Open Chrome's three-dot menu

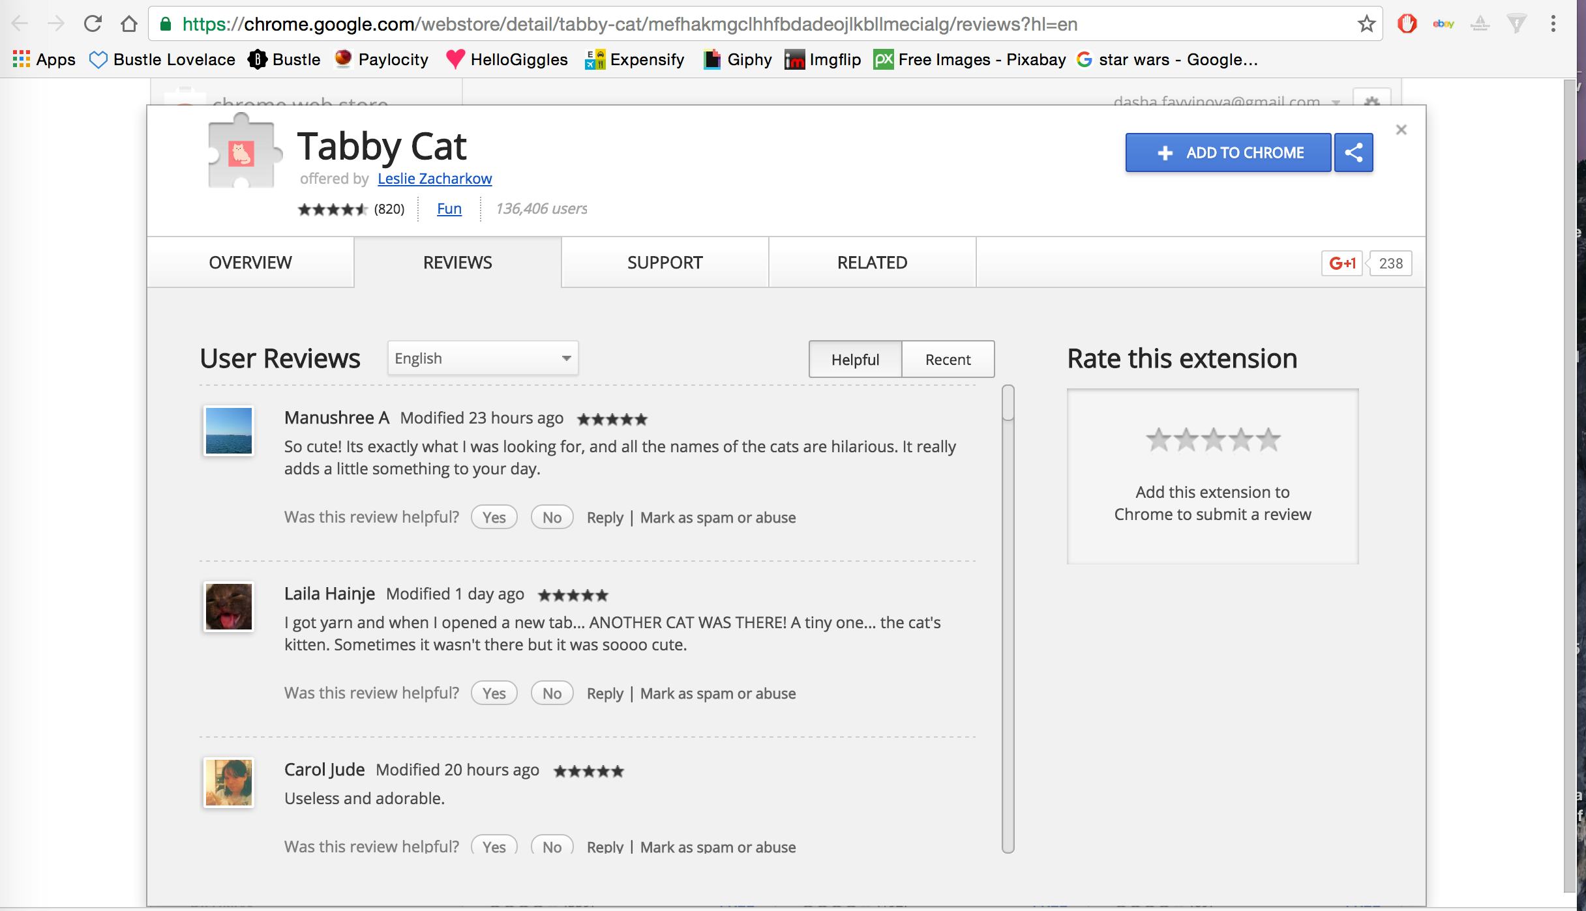1553,23
